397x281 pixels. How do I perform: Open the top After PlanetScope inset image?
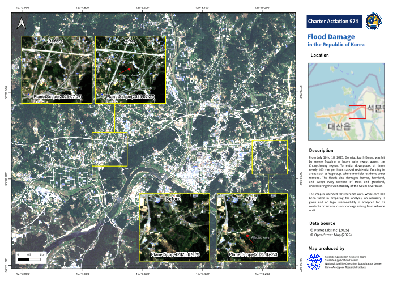tap(130, 70)
